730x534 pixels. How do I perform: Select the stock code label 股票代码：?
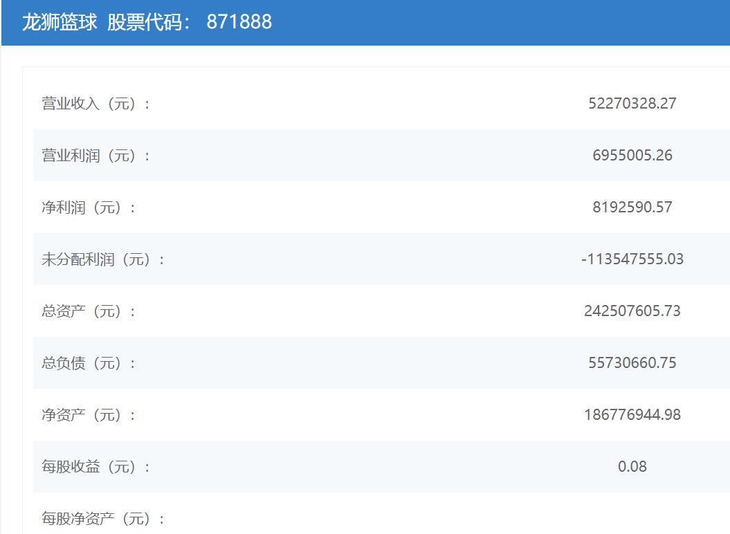[149, 22]
